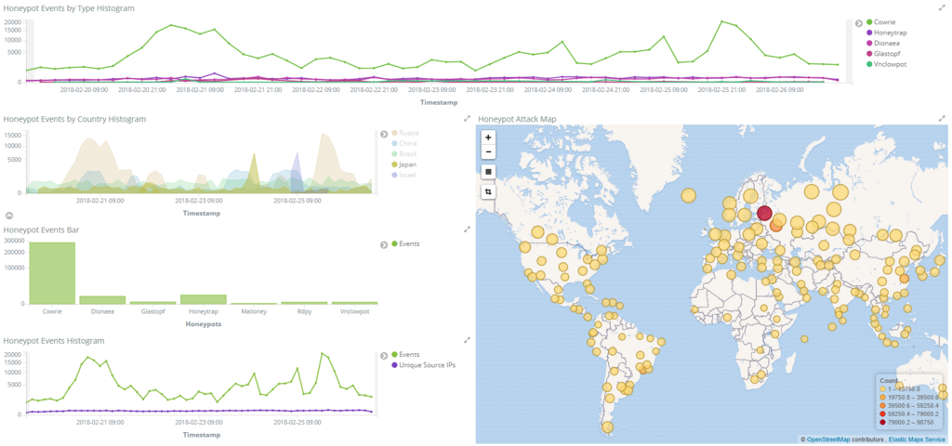The image size is (952, 446).
Task: Zoom out on the attack map
Action: (x=488, y=151)
